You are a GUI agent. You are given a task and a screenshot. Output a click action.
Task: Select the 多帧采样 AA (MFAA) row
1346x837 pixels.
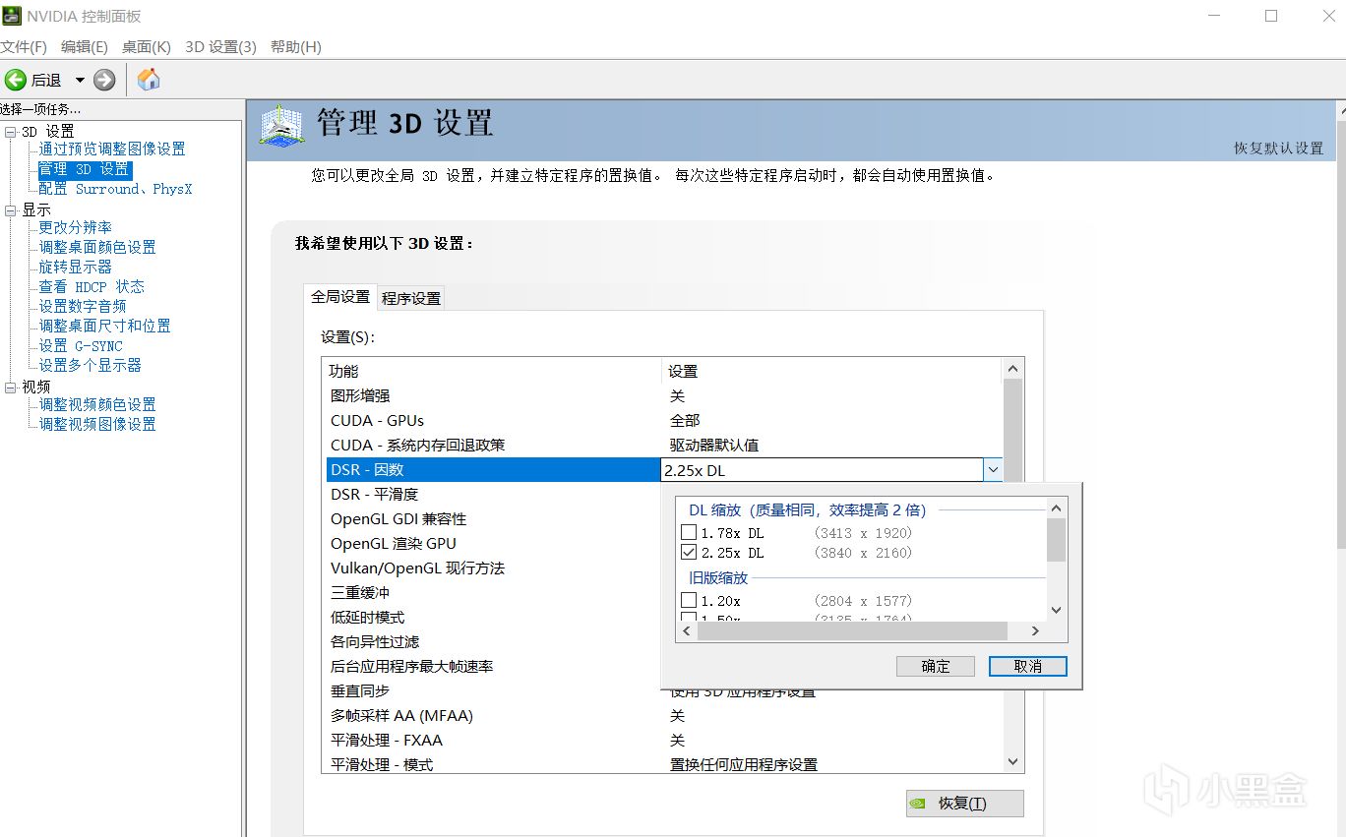[x=664, y=715]
